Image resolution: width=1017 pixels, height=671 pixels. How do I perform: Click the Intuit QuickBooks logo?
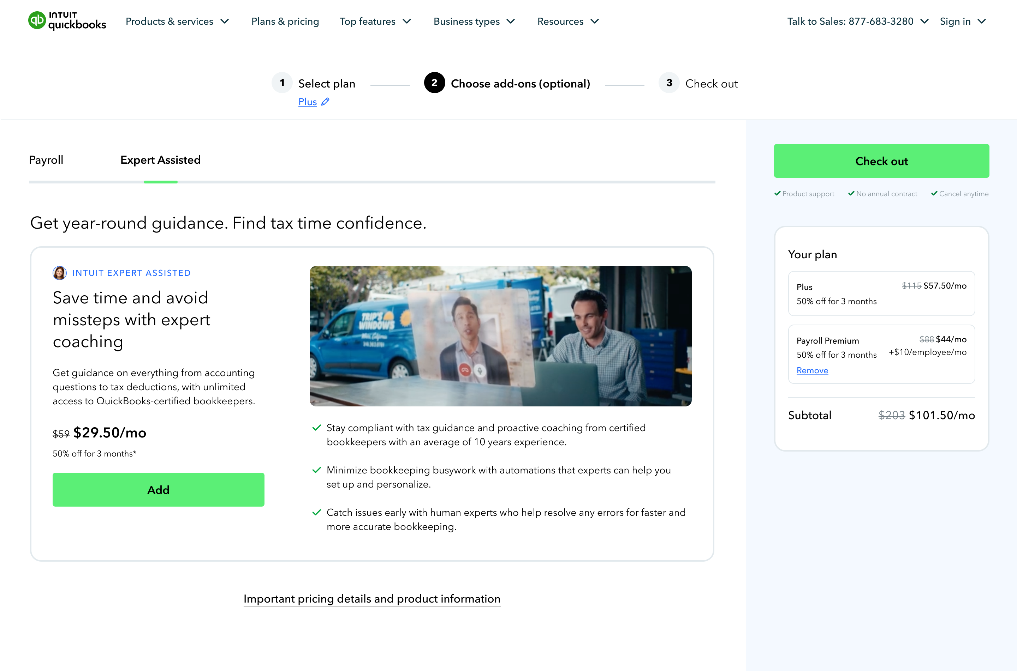click(x=67, y=21)
